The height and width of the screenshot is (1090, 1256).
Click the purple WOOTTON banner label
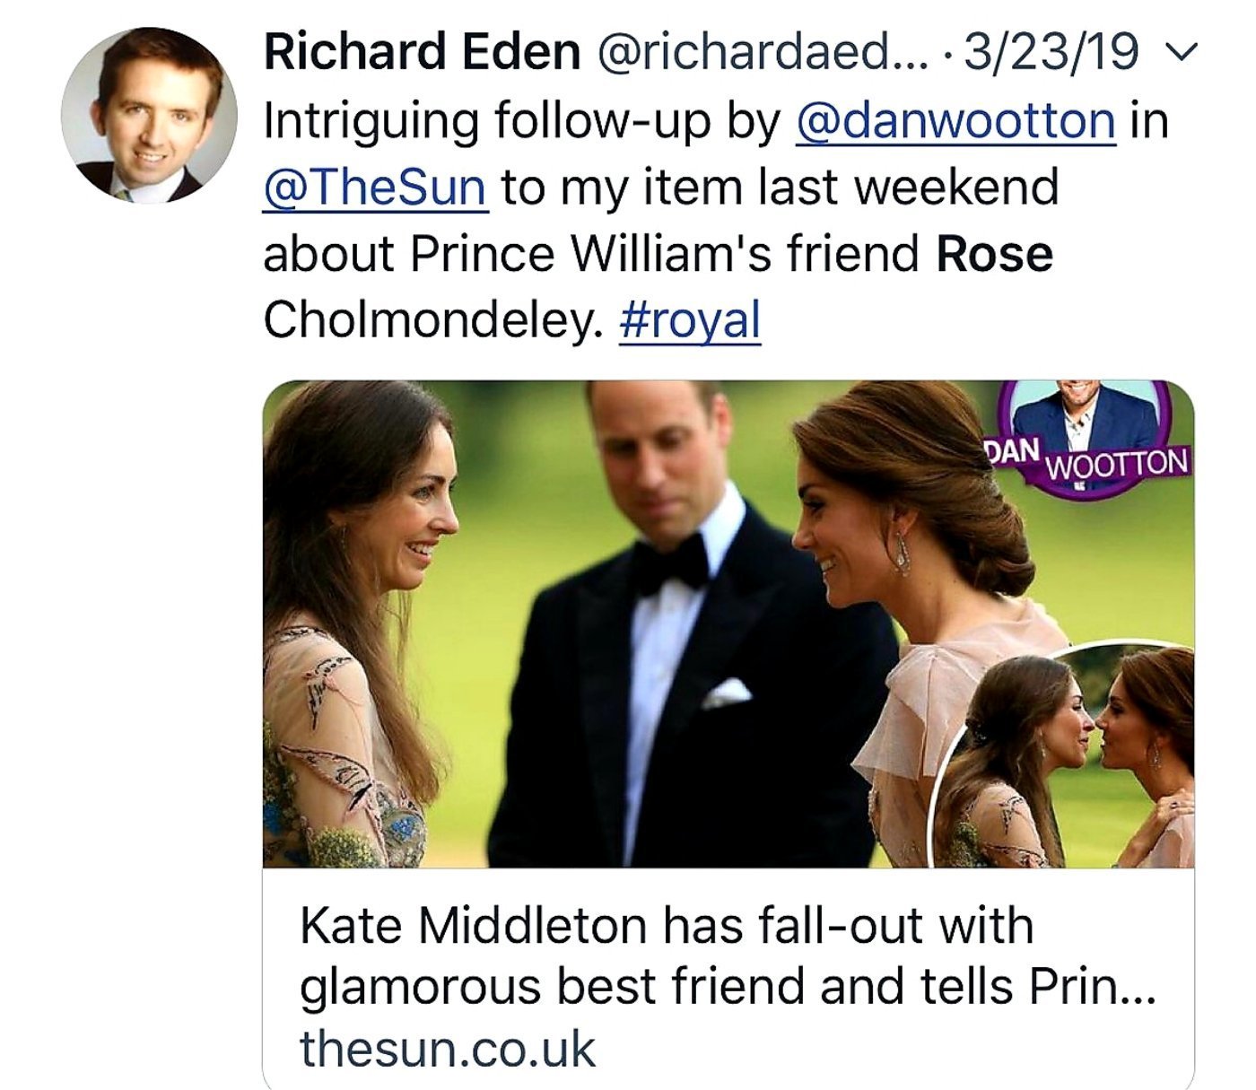pos(1117,464)
